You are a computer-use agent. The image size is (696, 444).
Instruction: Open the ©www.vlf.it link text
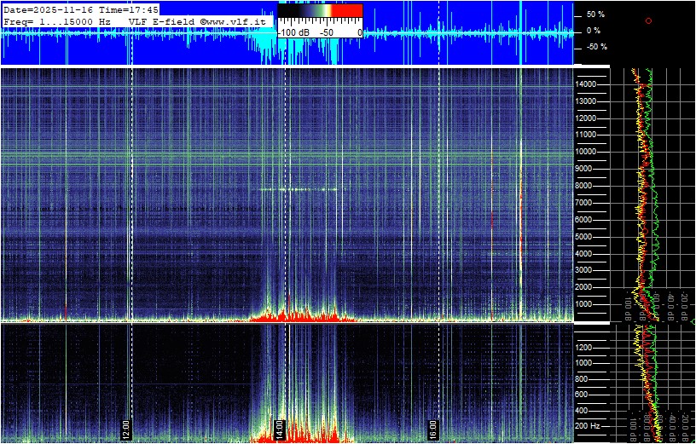[235, 21]
